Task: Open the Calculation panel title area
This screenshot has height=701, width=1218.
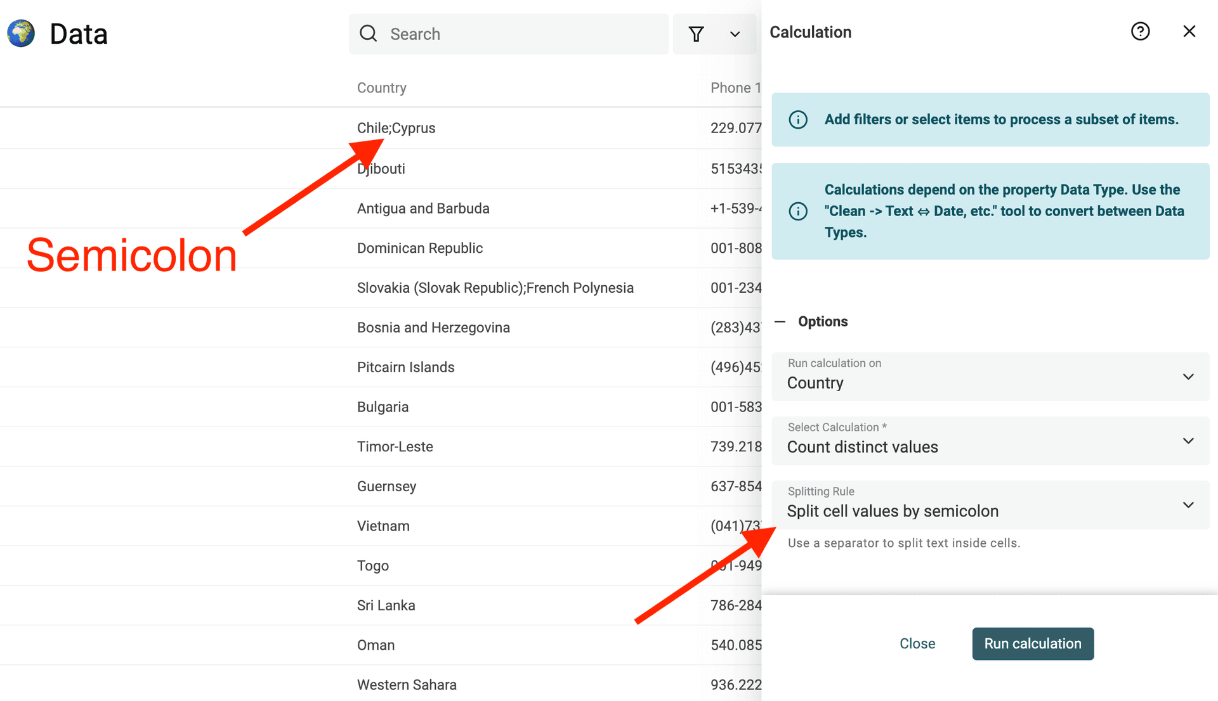Action: tap(810, 32)
